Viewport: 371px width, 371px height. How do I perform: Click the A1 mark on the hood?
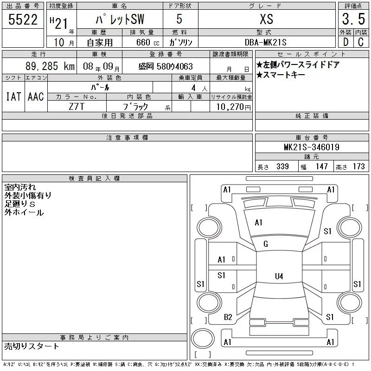coord(258,223)
